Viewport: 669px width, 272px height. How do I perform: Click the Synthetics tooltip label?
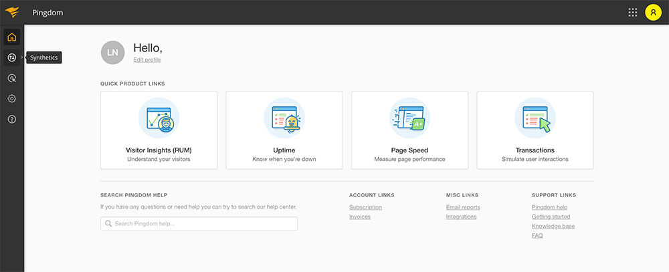[x=44, y=57]
